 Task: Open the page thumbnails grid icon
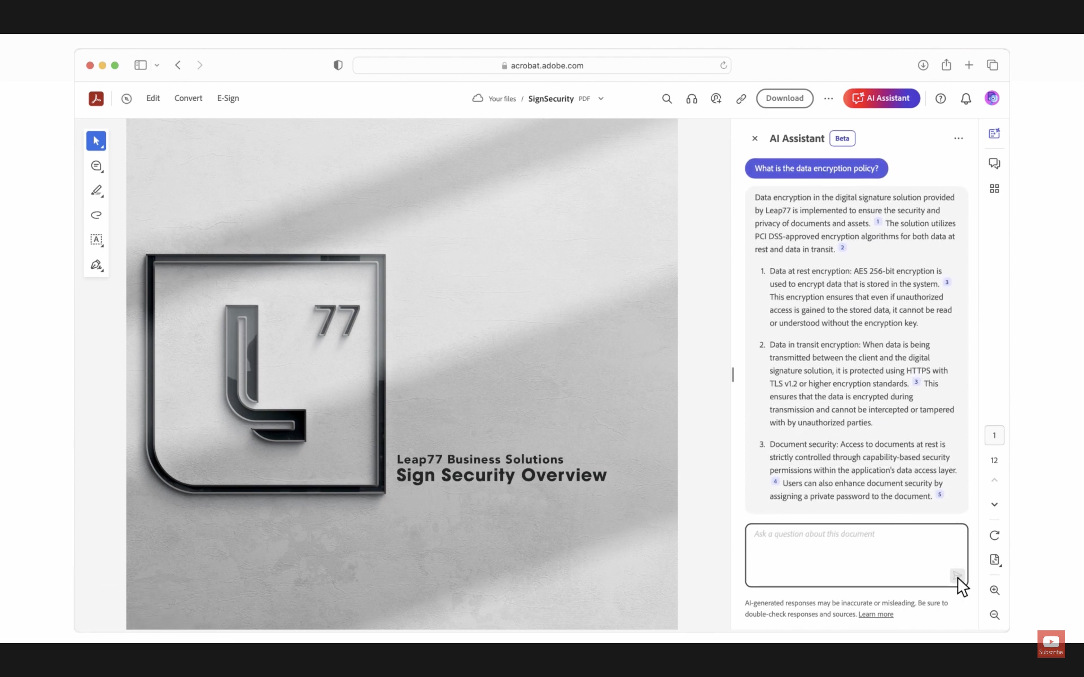[x=994, y=188]
